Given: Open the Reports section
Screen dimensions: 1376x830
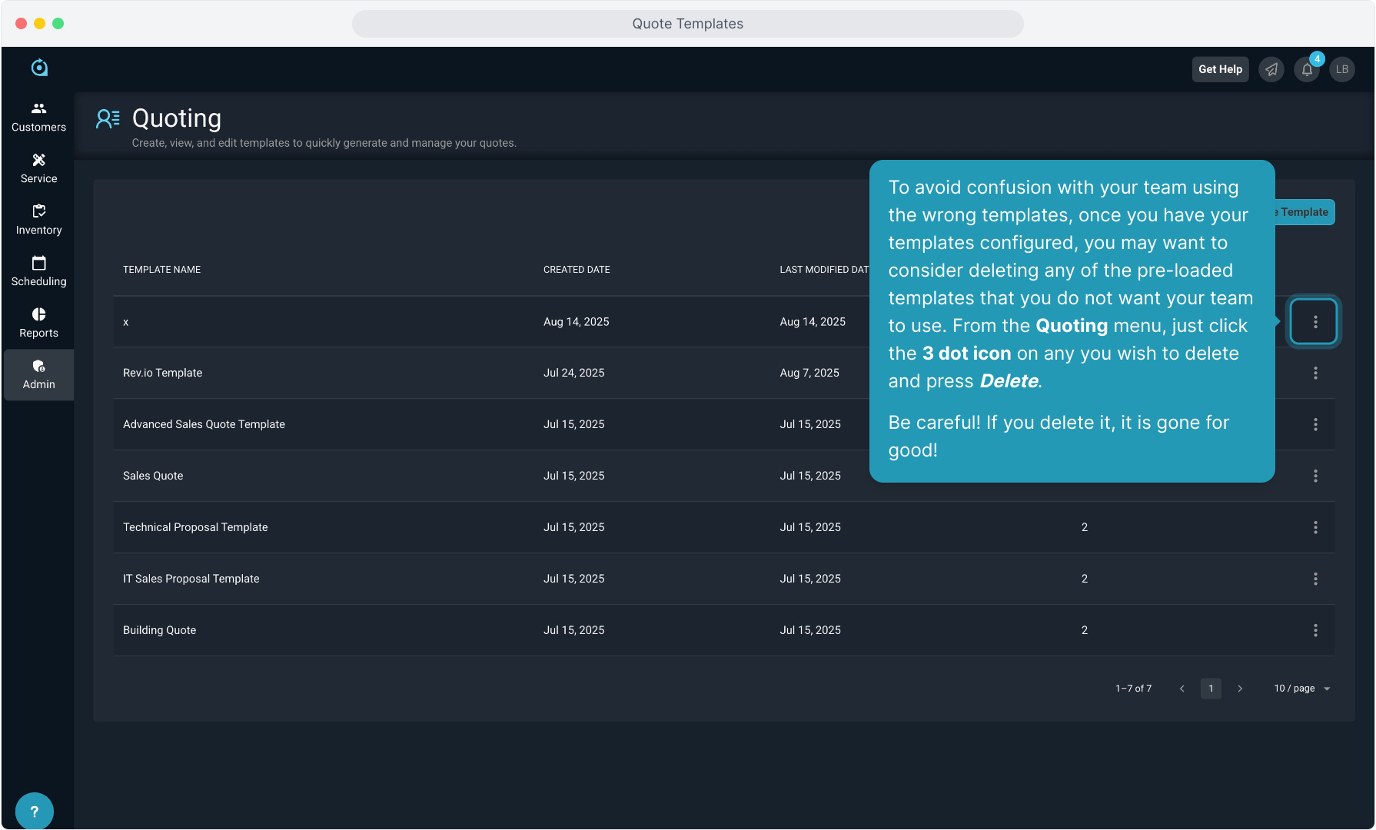Looking at the screenshot, I should pyautogui.click(x=38, y=323).
